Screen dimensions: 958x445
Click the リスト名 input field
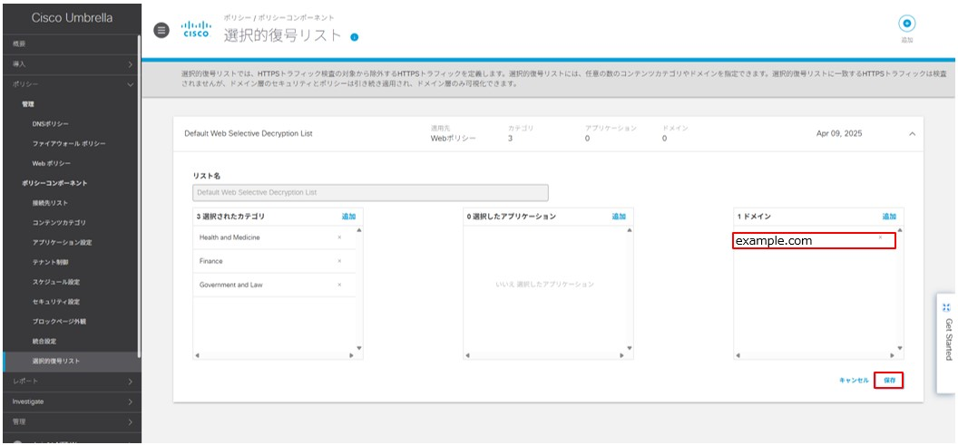(370, 192)
